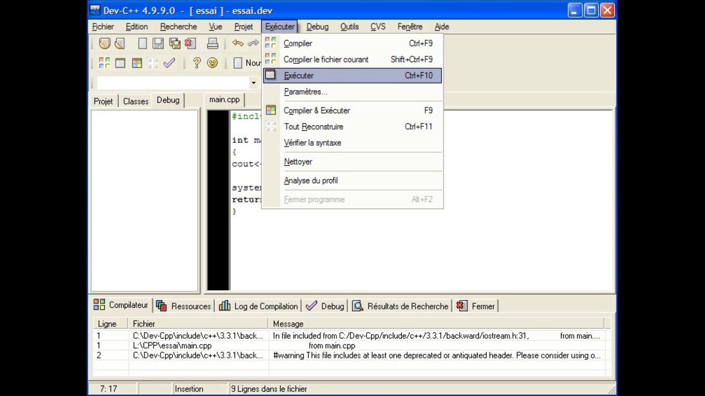This screenshot has width=705, height=396.
Task: Open the Résultats de Recherche tab
Action: pyautogui.click(x=400, y=306)
